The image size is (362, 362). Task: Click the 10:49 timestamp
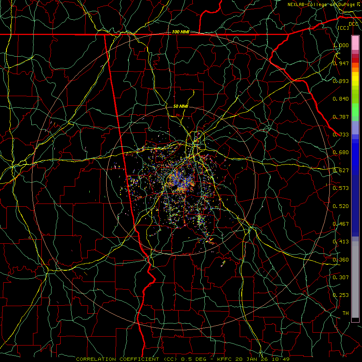[280, 359]
